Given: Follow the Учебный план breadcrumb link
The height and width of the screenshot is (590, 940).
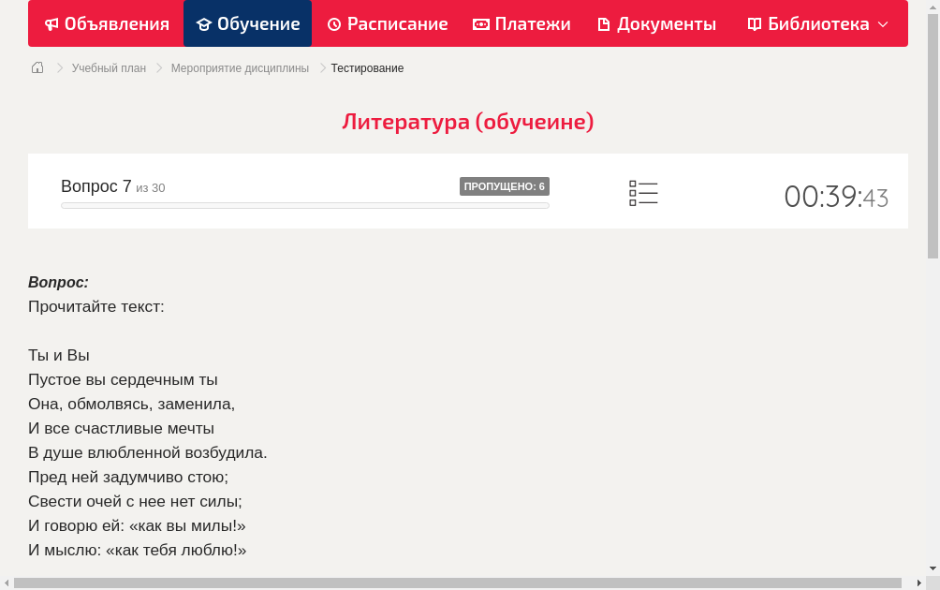Looking at the screenshot, I should (x=109, y=68).
